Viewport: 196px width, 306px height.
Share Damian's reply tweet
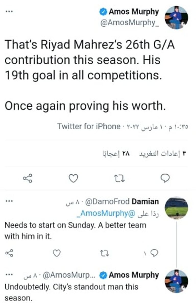click(x=9, y=253)
